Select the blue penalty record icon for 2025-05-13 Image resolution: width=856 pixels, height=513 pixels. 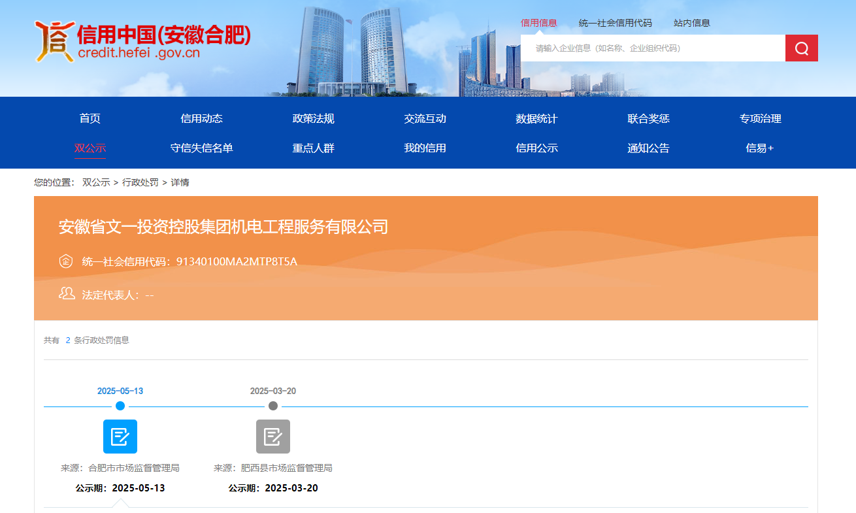coord(120,437)
